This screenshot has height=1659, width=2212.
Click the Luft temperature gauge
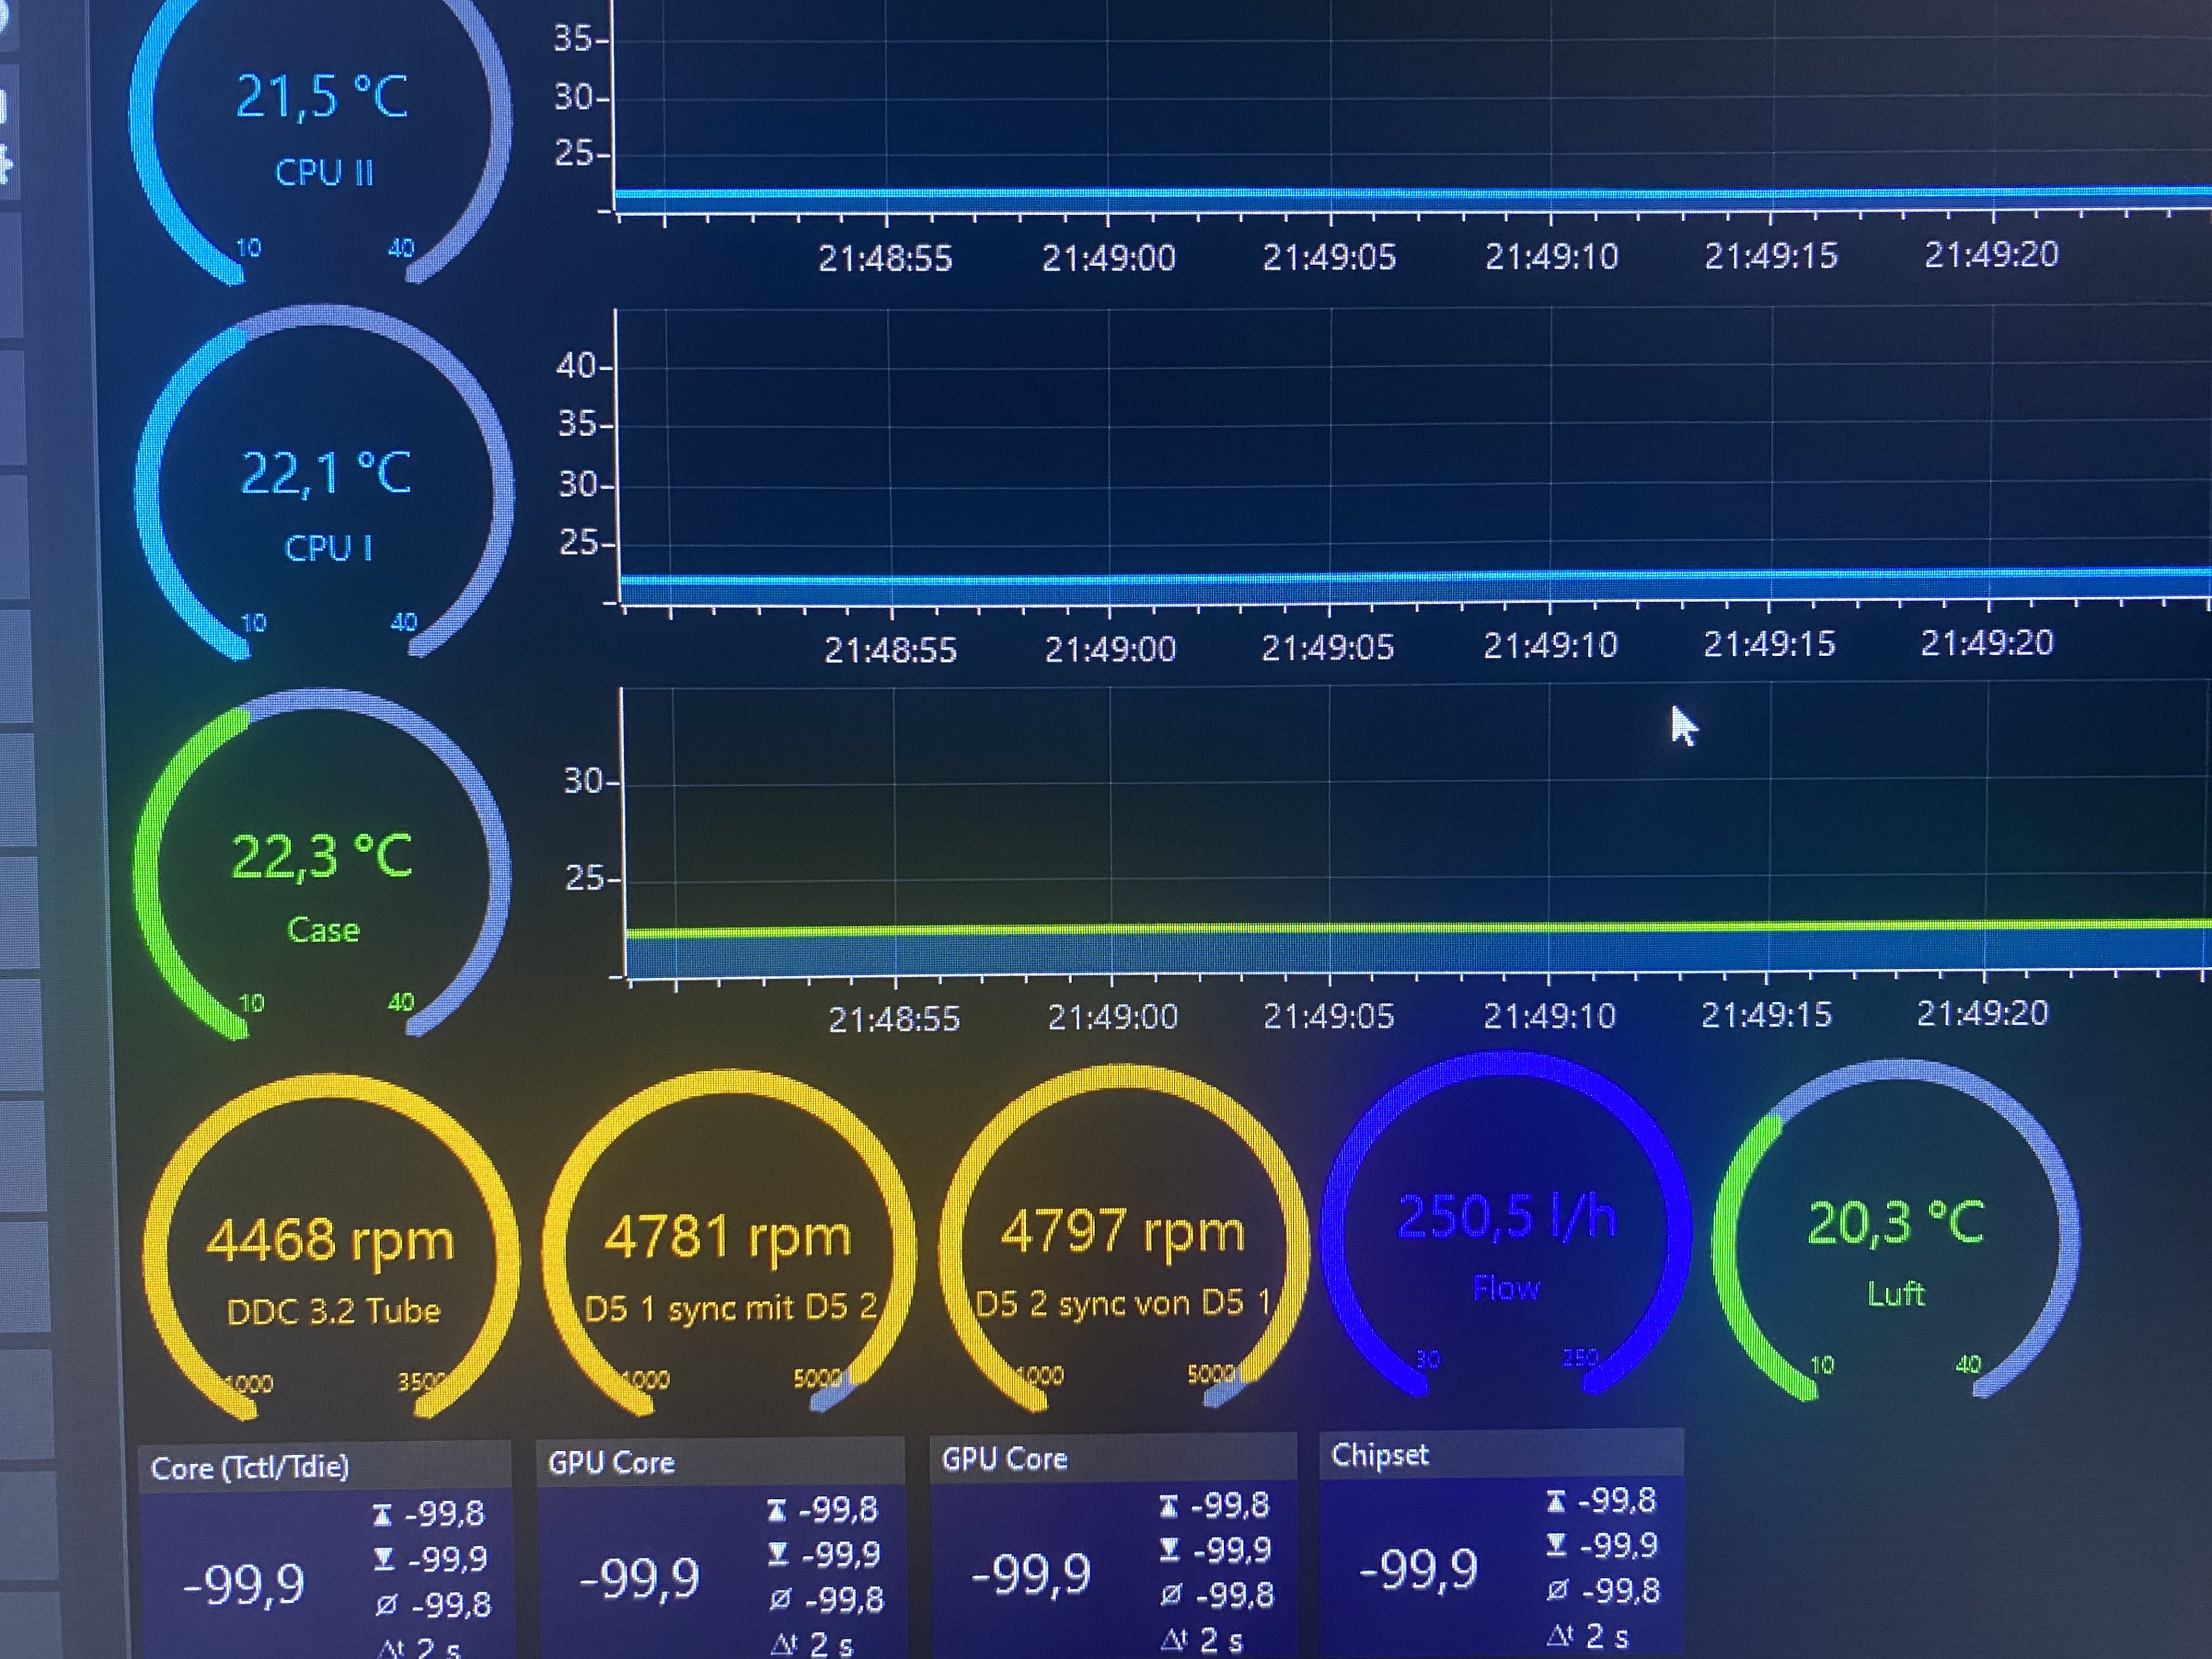point(1895,1242)
